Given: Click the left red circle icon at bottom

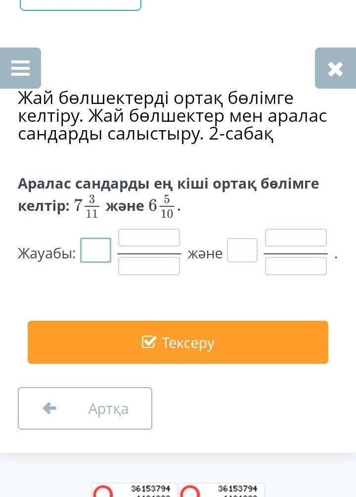Looking at the screenshot, I should coord(104,492).
